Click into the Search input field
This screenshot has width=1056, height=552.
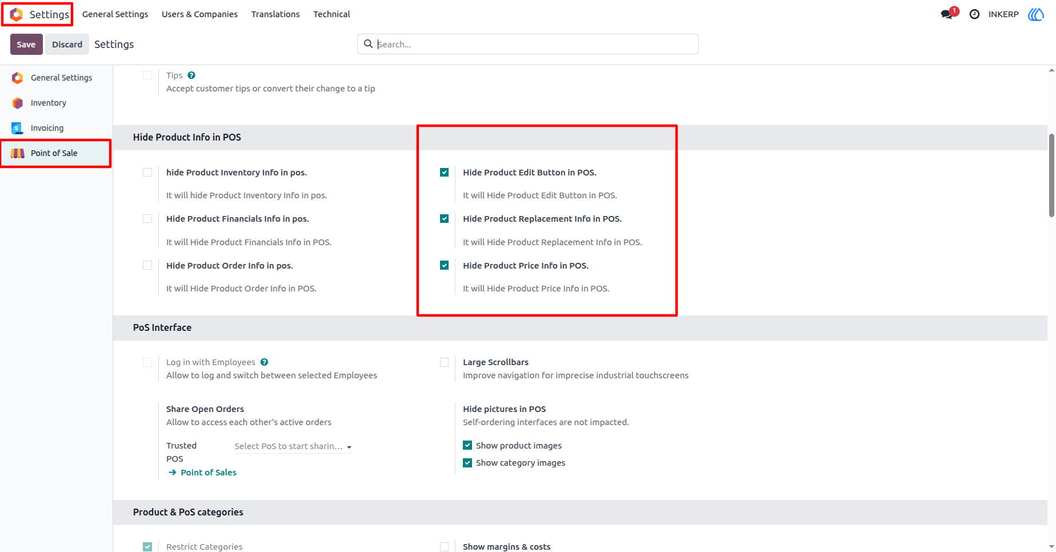tap(536, 44)
